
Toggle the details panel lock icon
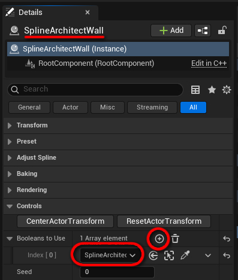point(222,31)
